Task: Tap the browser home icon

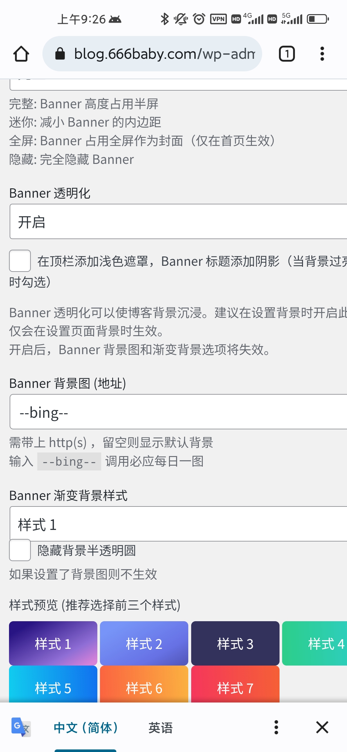Action: click(x=21, y=53)
